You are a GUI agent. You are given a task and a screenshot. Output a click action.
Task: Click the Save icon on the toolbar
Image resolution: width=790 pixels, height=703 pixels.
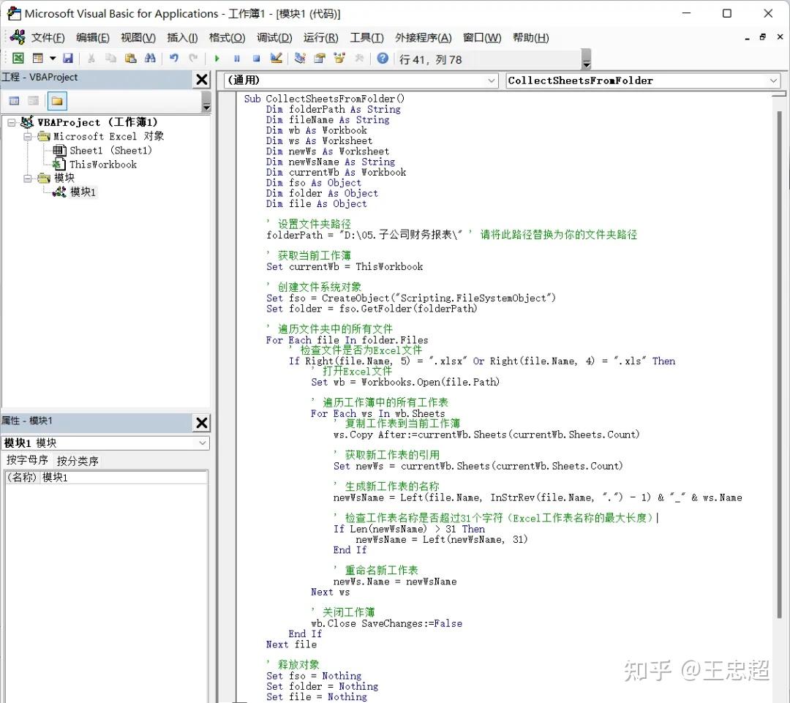68,59
